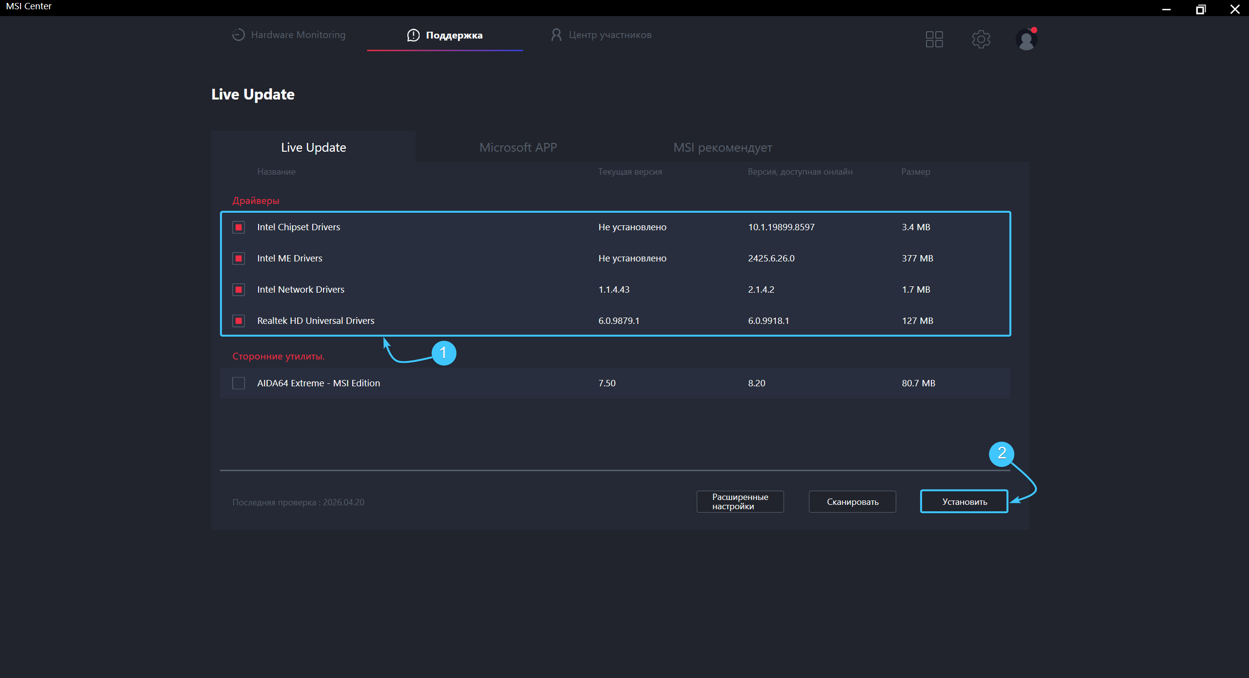Open the settings gear icon
This screenshot has width=1249, height=678.
pos(981,39)
